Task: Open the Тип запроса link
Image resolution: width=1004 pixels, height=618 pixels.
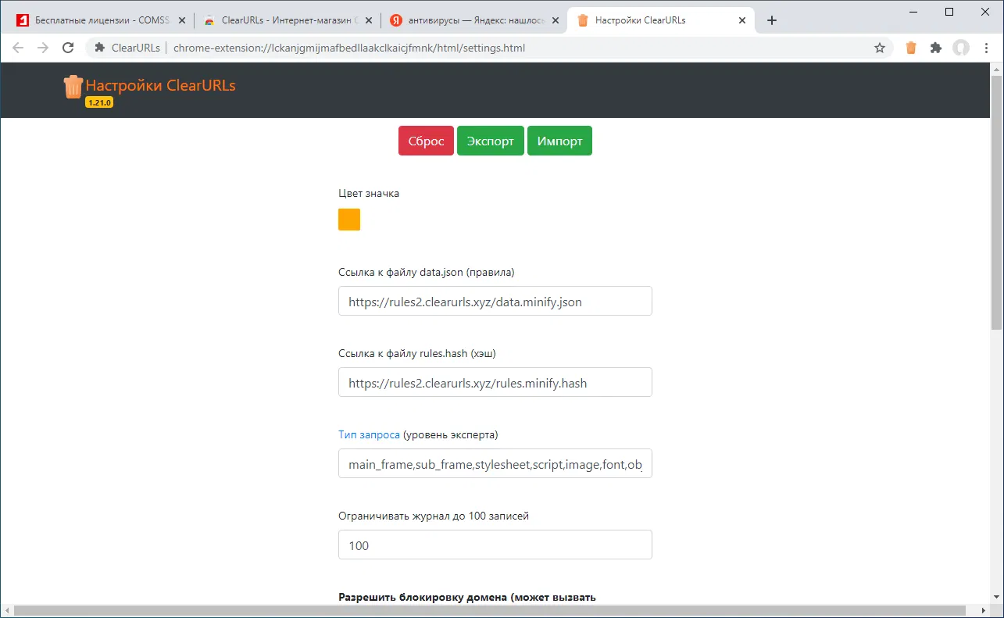Action: pos(369,434)
